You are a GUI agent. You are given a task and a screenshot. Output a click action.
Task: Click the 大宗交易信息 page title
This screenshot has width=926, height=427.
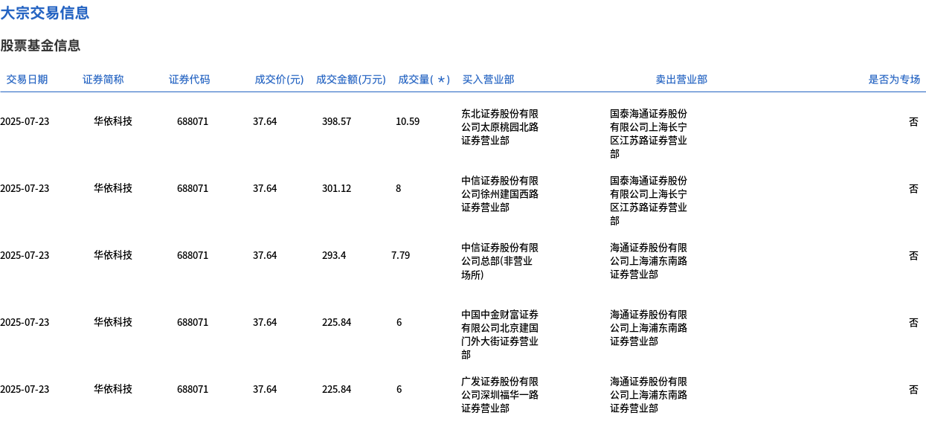point(45,13)
